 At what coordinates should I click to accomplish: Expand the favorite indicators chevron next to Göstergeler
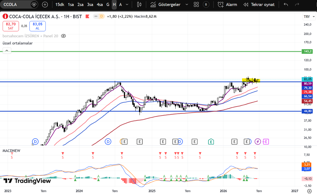point(187,4)
